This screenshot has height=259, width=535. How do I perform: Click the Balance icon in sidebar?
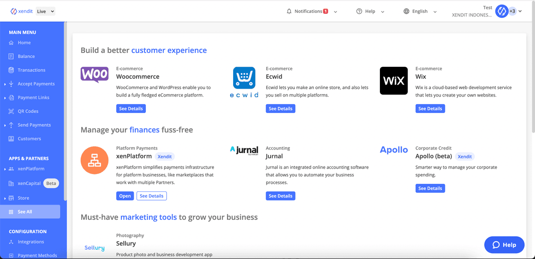coord(11,57)
